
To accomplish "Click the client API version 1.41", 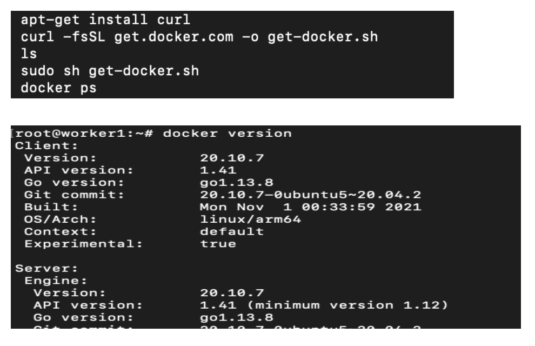I will click(x=218, y=170).
